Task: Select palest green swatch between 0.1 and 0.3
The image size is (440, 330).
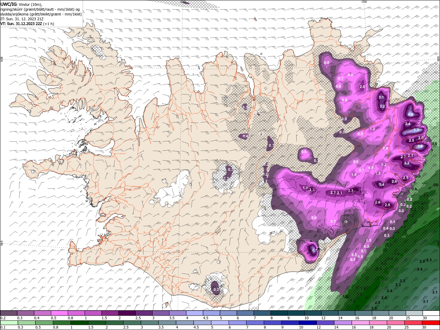Action: pos(9,323)
